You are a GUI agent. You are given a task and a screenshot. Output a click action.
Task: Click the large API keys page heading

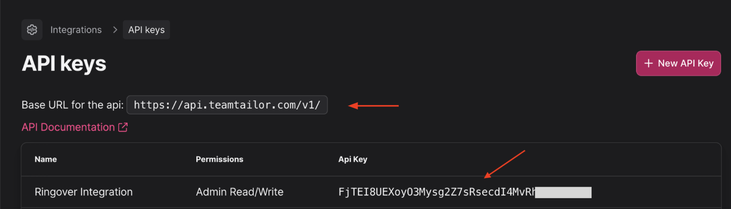point(64,64)
